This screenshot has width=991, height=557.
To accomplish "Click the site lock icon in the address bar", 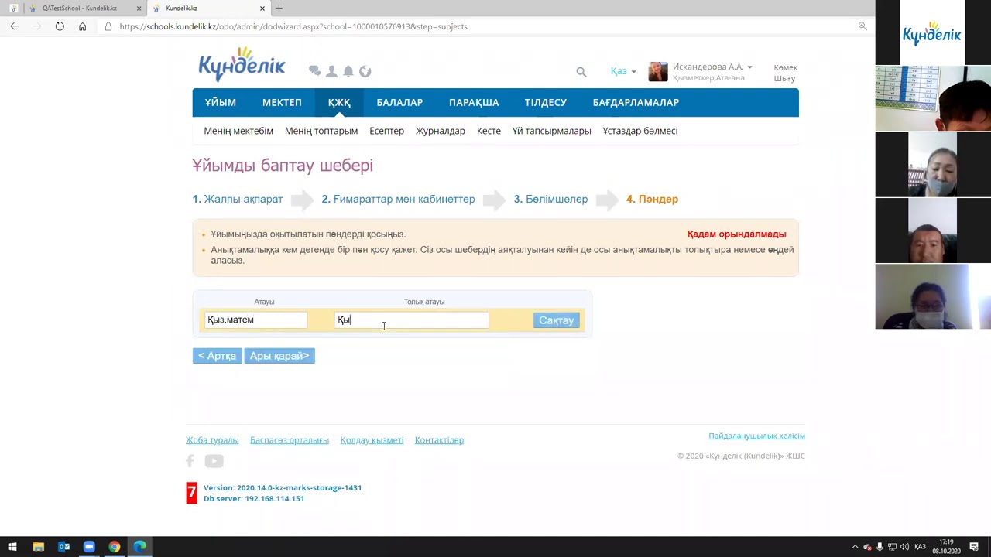I will pos(108,26).
